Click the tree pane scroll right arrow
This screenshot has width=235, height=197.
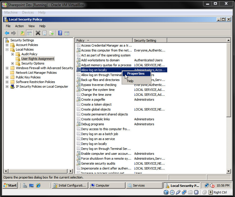71,171
